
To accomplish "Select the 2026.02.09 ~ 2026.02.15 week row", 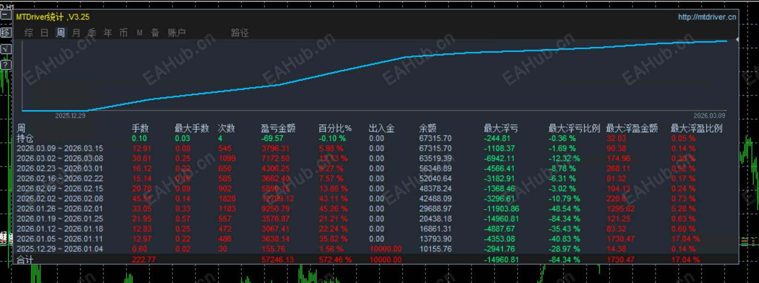I will point(60,189).
